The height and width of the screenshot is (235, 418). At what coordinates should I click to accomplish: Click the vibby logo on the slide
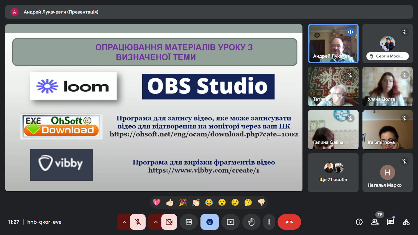[61, 165]
